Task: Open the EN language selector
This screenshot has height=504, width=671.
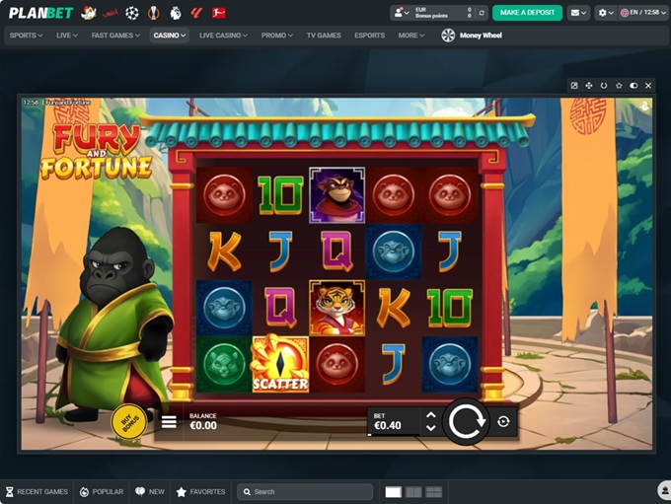Action: point(642,13)
